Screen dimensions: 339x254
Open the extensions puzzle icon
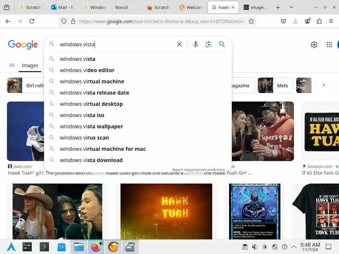click(319, 21)
